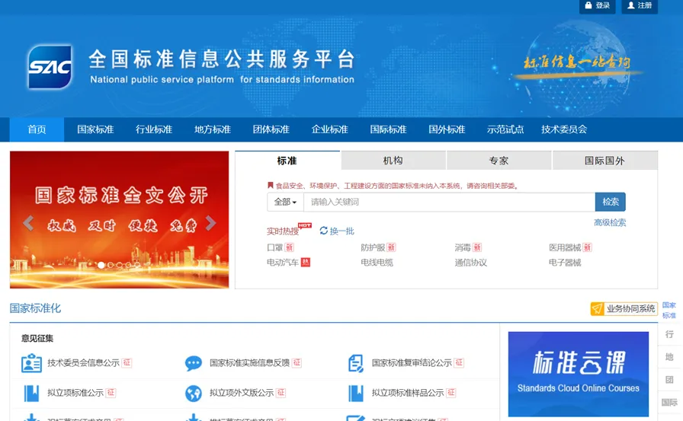Open the 高级检索 advanced search link

pos(610,222)
